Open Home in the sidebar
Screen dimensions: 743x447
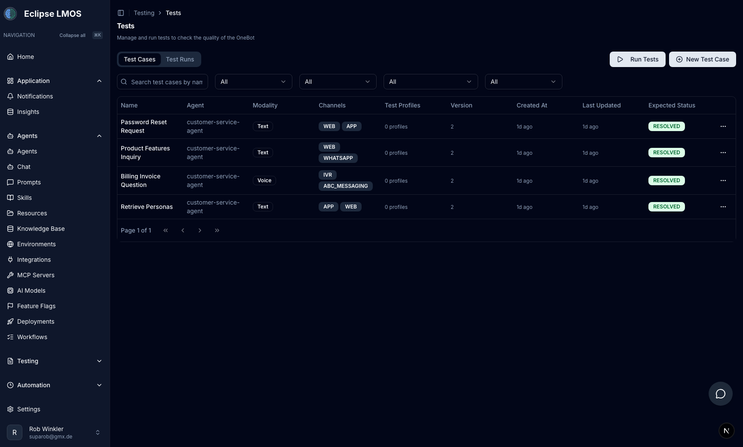(55, 57)
